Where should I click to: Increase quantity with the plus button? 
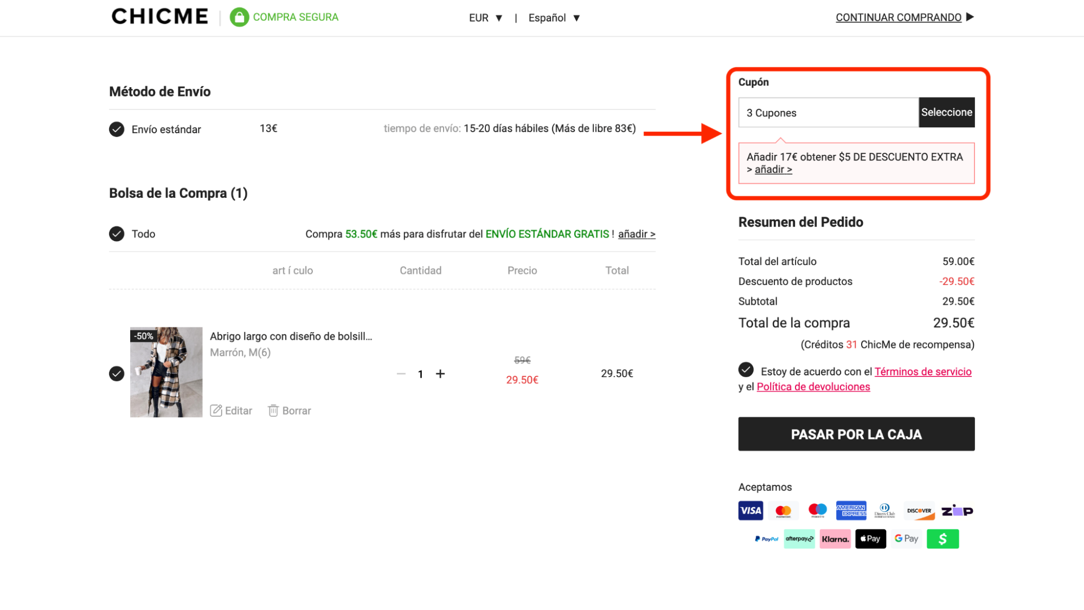coord(440,374)
